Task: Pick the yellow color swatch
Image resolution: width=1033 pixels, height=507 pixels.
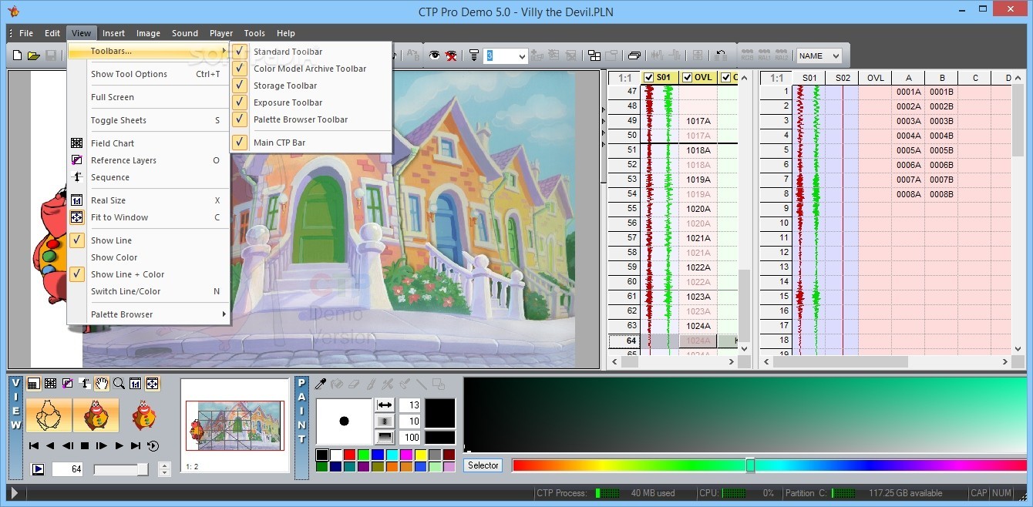Action: [x=421, y=455]
